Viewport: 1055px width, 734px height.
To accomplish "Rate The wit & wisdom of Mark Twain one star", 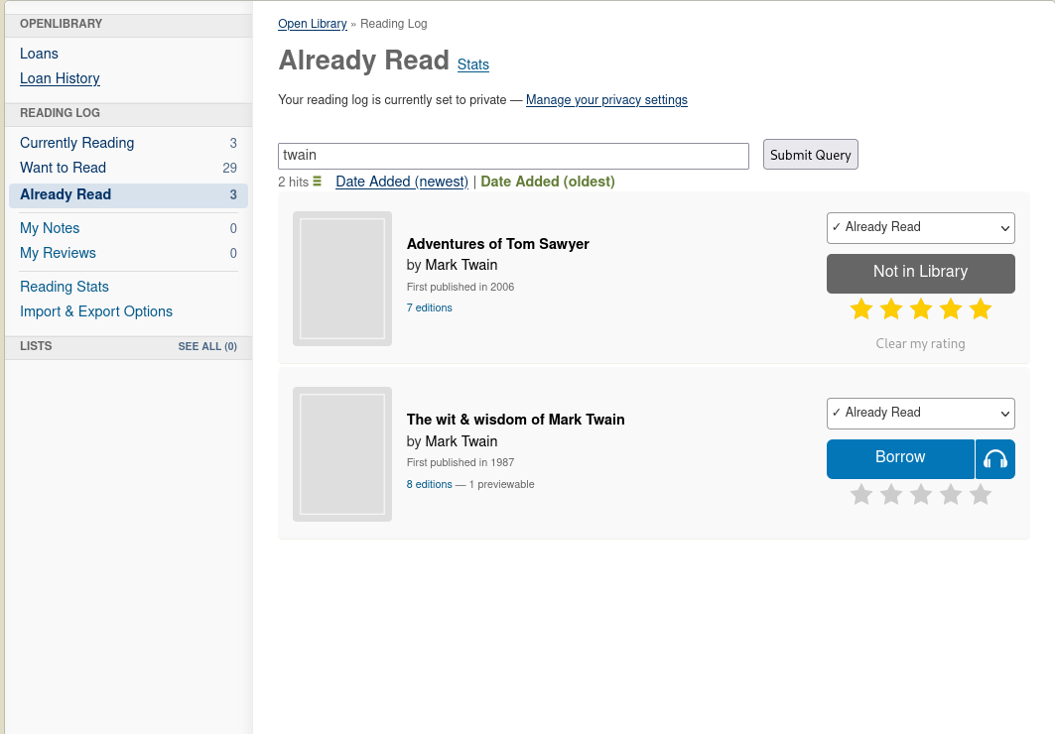I will pyautogui.click(x=861, y=495).
